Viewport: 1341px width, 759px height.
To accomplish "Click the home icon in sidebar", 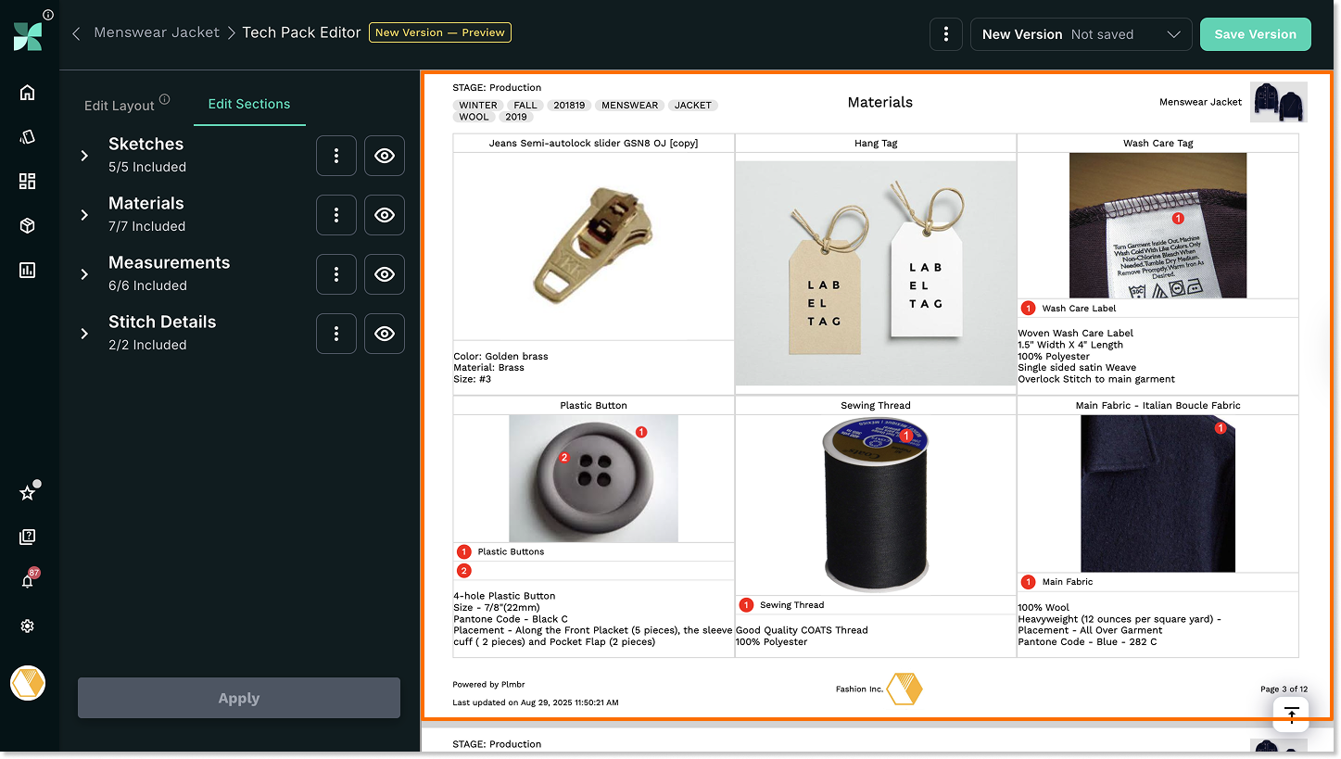I will (x=27, y=92).
